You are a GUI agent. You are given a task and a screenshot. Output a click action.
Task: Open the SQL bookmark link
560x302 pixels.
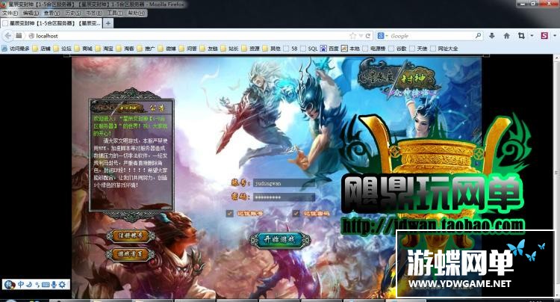[x=309, y=49]
